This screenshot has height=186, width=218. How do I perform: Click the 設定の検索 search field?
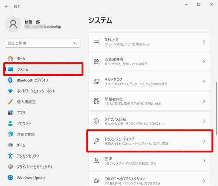(x=43, y=43)
